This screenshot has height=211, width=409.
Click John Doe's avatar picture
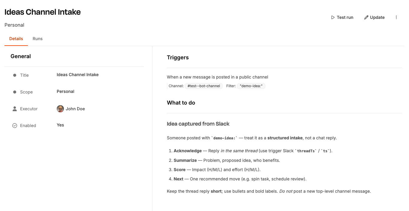pyautogui.click(x=60, y=109)
